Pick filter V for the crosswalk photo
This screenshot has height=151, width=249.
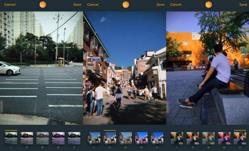(74, 138)
